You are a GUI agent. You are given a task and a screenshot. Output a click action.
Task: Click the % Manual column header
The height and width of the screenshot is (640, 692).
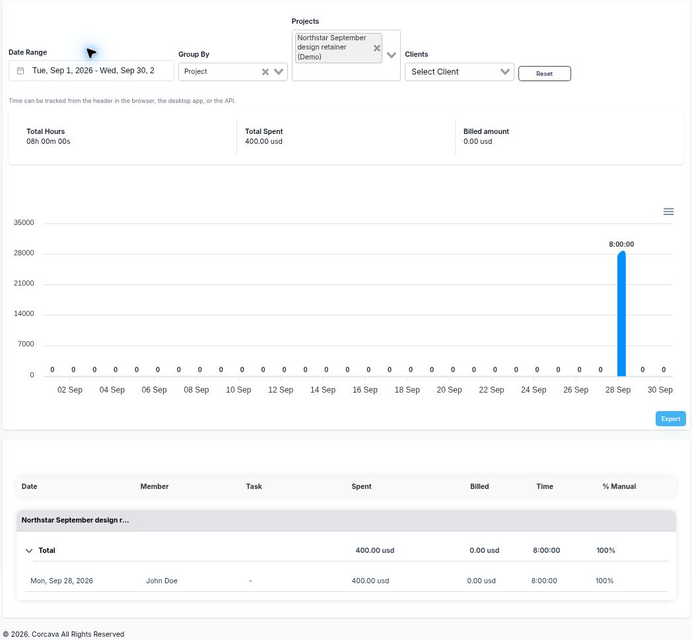coord(619,486)
